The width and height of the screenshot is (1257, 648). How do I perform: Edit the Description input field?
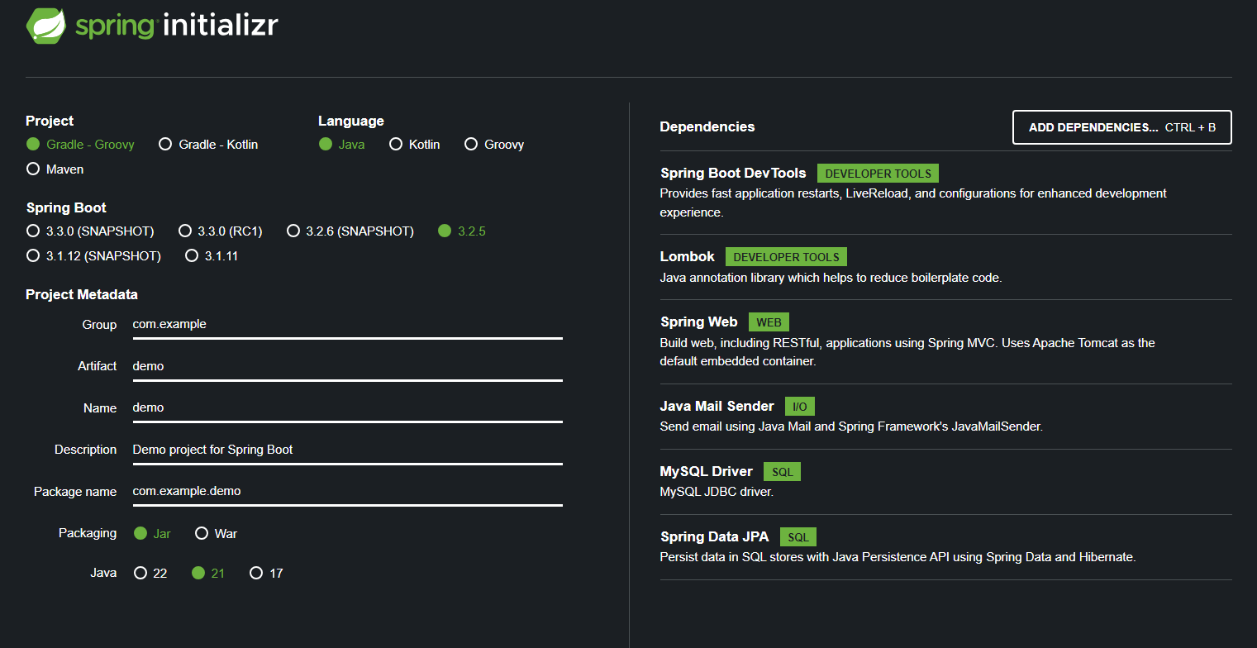click(x=347, y=450)
